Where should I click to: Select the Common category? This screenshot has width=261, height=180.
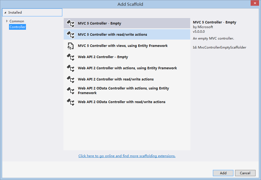click(17, 21)
